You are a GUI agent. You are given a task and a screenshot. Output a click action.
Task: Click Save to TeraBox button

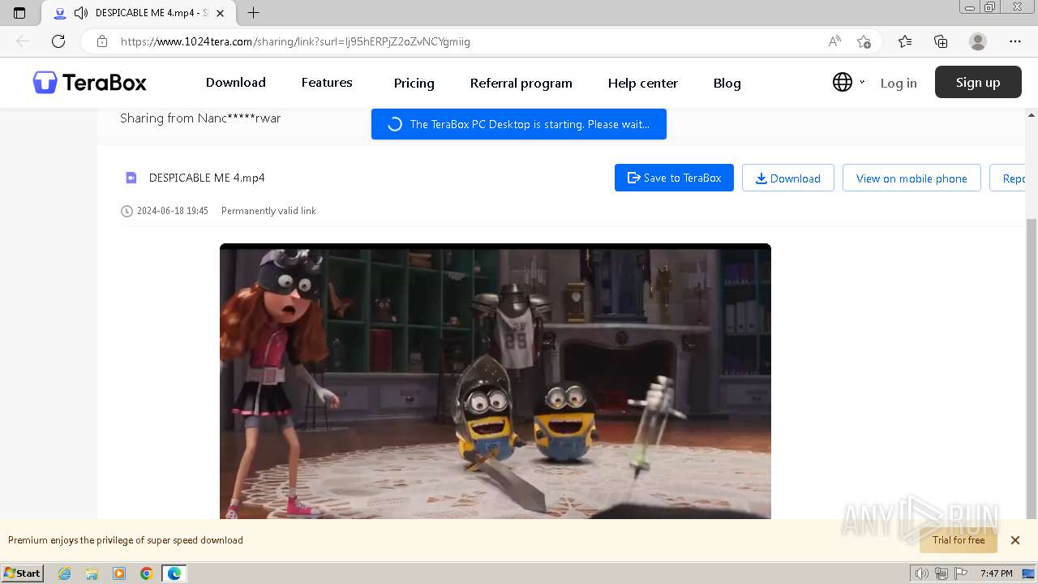[674, 178]
